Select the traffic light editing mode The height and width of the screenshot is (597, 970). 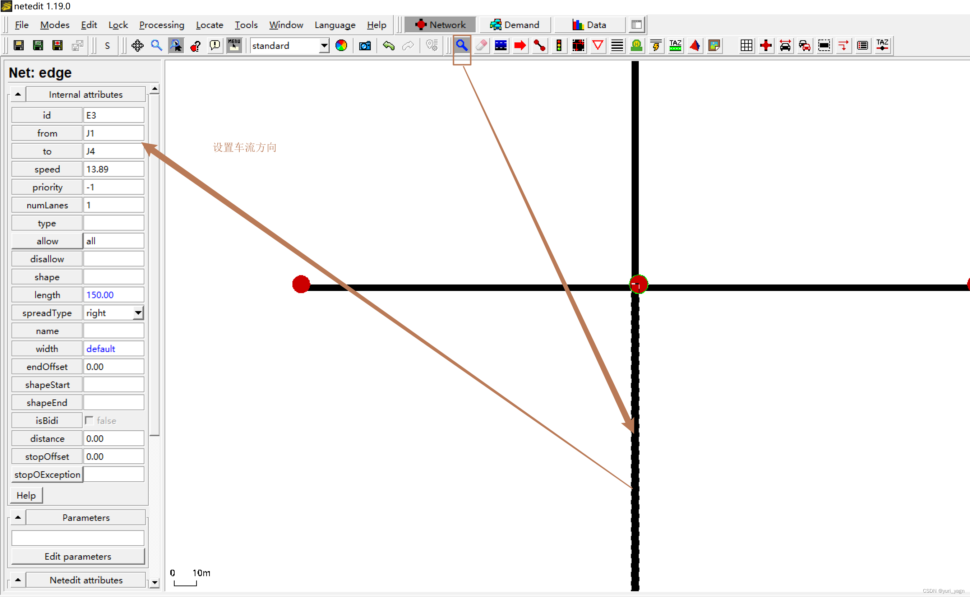(x=559, y=46)
